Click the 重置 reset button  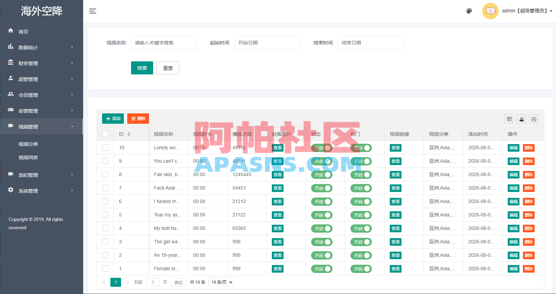tap(168, 68)
